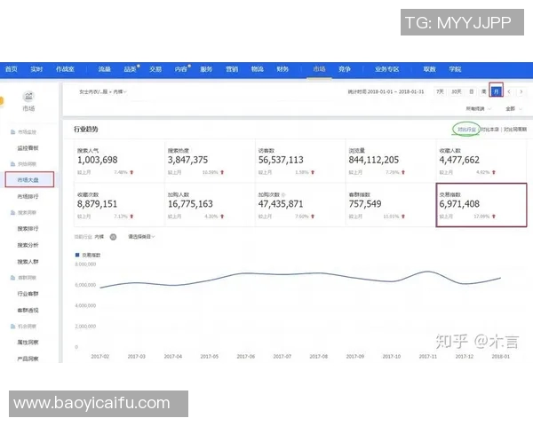Click the 7天 time range button

(x=441, y=91)
